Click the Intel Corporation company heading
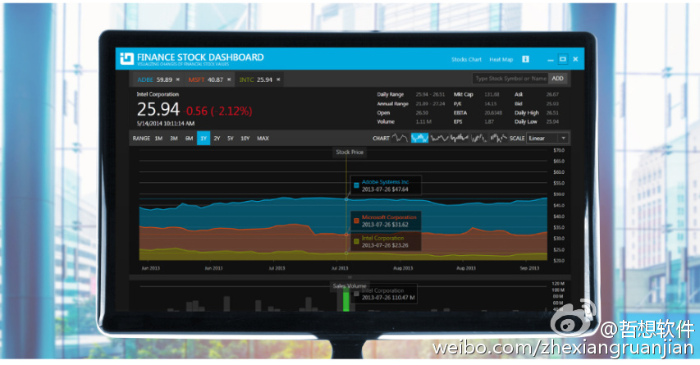Screen dimensions: 700x365 tap(158, 94)
